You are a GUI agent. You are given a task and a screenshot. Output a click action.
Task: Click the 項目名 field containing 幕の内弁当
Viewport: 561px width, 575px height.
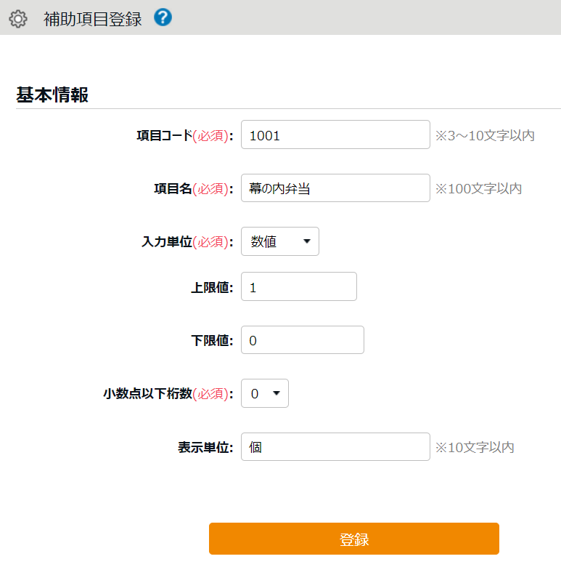[x=335, y=188]
